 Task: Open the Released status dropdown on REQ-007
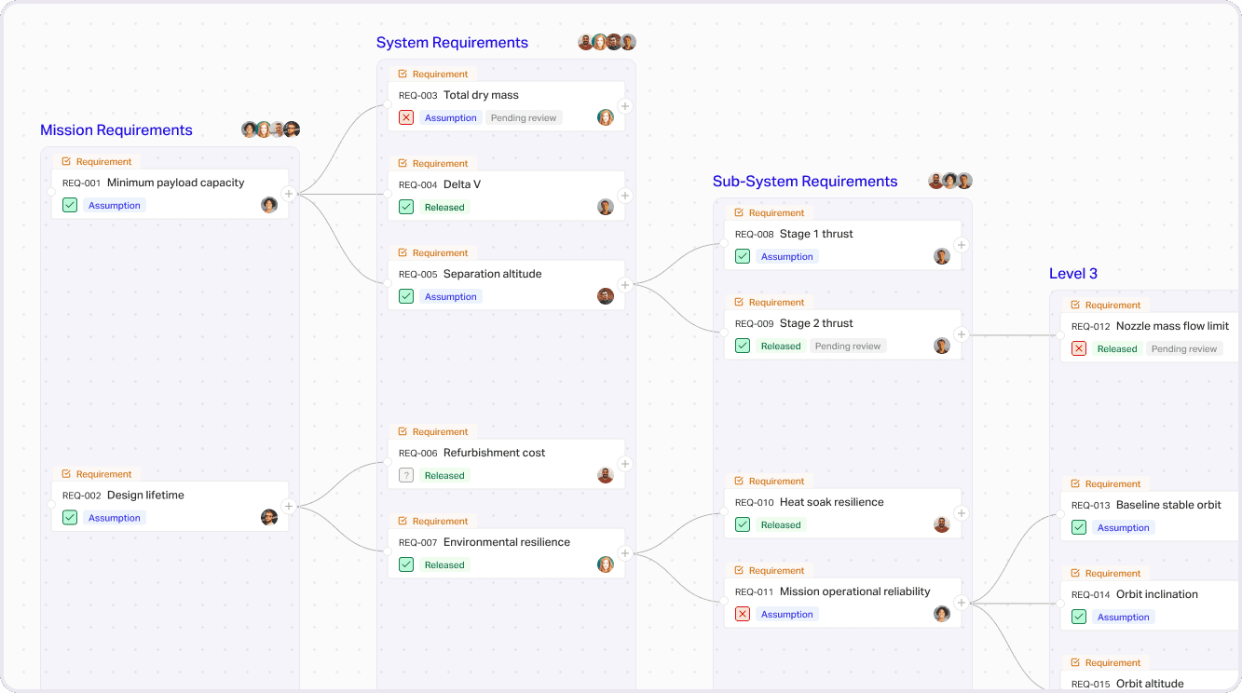pos(444,564)
